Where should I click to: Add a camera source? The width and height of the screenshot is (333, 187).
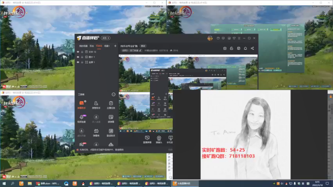(x=159, y=140)
